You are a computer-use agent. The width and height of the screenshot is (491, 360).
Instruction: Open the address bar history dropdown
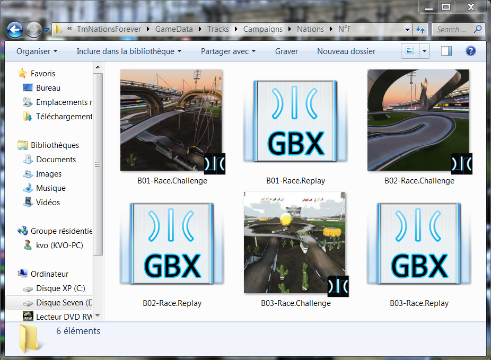point(407,30)
